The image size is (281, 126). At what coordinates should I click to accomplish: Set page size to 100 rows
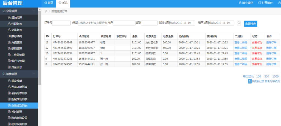258,76
